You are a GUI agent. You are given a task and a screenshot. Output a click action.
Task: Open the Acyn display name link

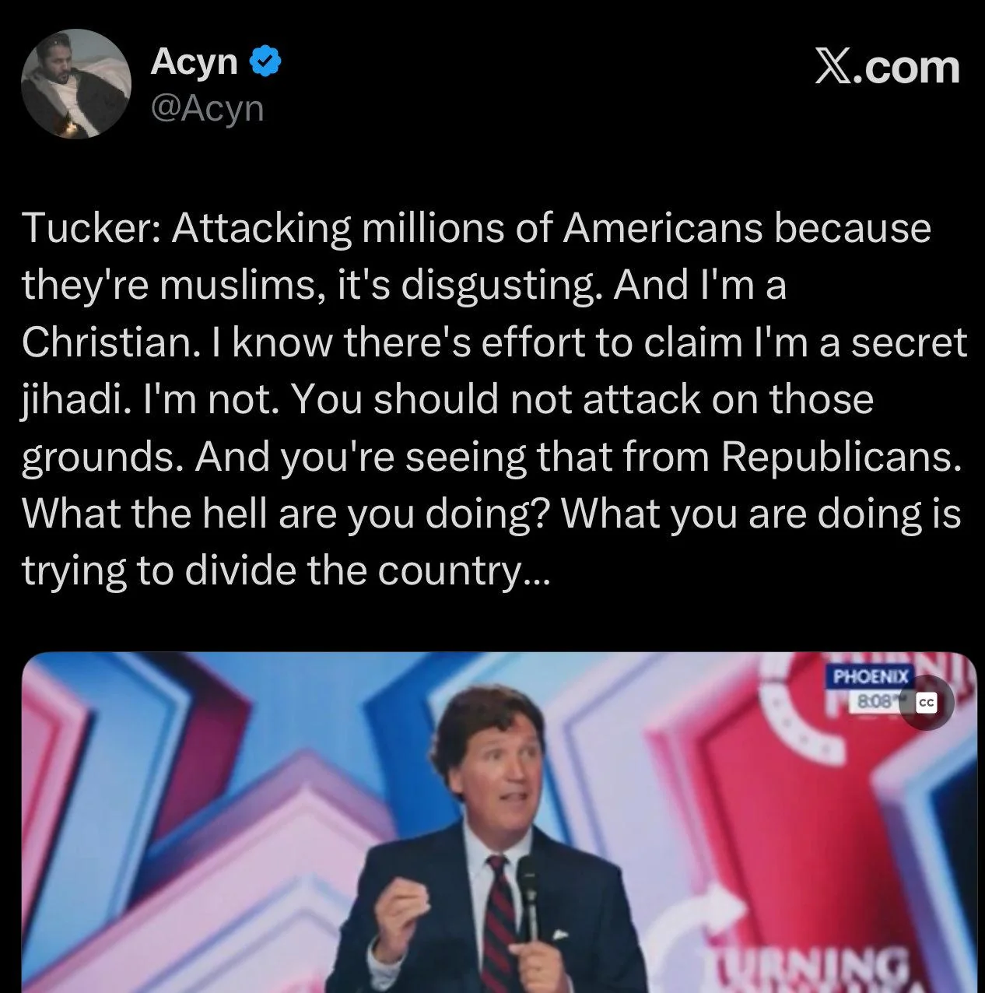pos(195,61)
